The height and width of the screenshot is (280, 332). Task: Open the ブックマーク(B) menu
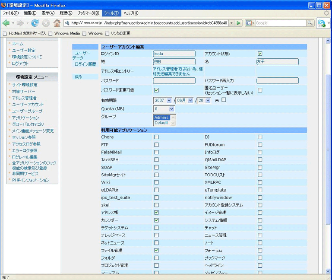[x=88, y=13]
